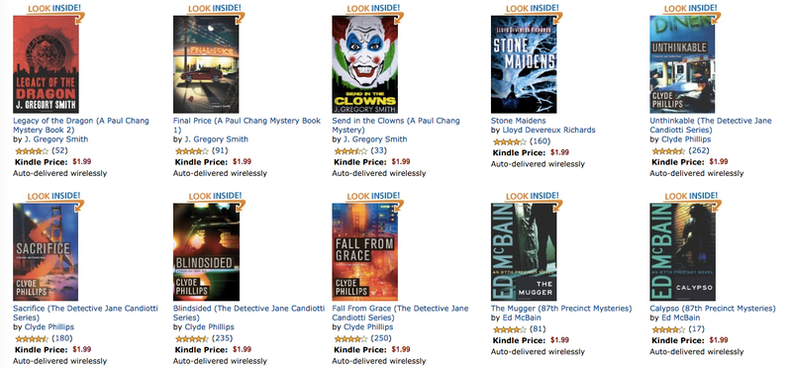This screenshot has height=368, width=792.
Task: Click the Look Inside badge above The Mugger
Action: click(534, 199)
